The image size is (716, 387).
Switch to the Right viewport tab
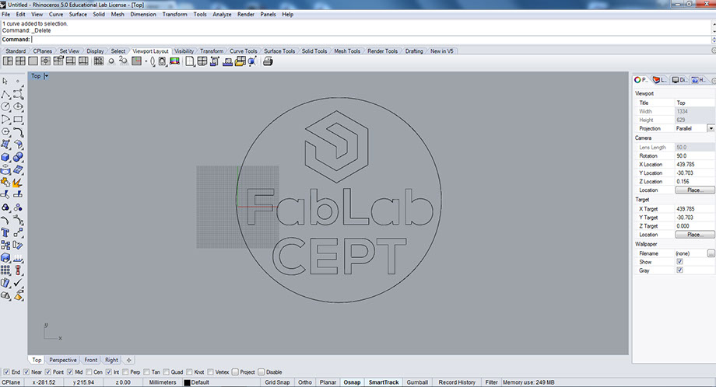111,360
